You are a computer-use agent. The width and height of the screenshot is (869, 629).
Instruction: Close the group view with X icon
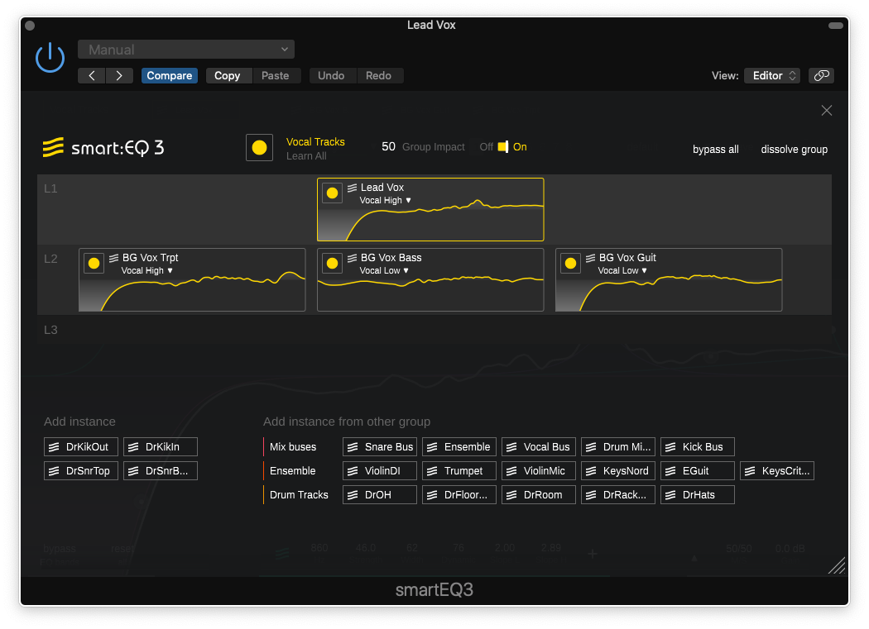point(826,111)
